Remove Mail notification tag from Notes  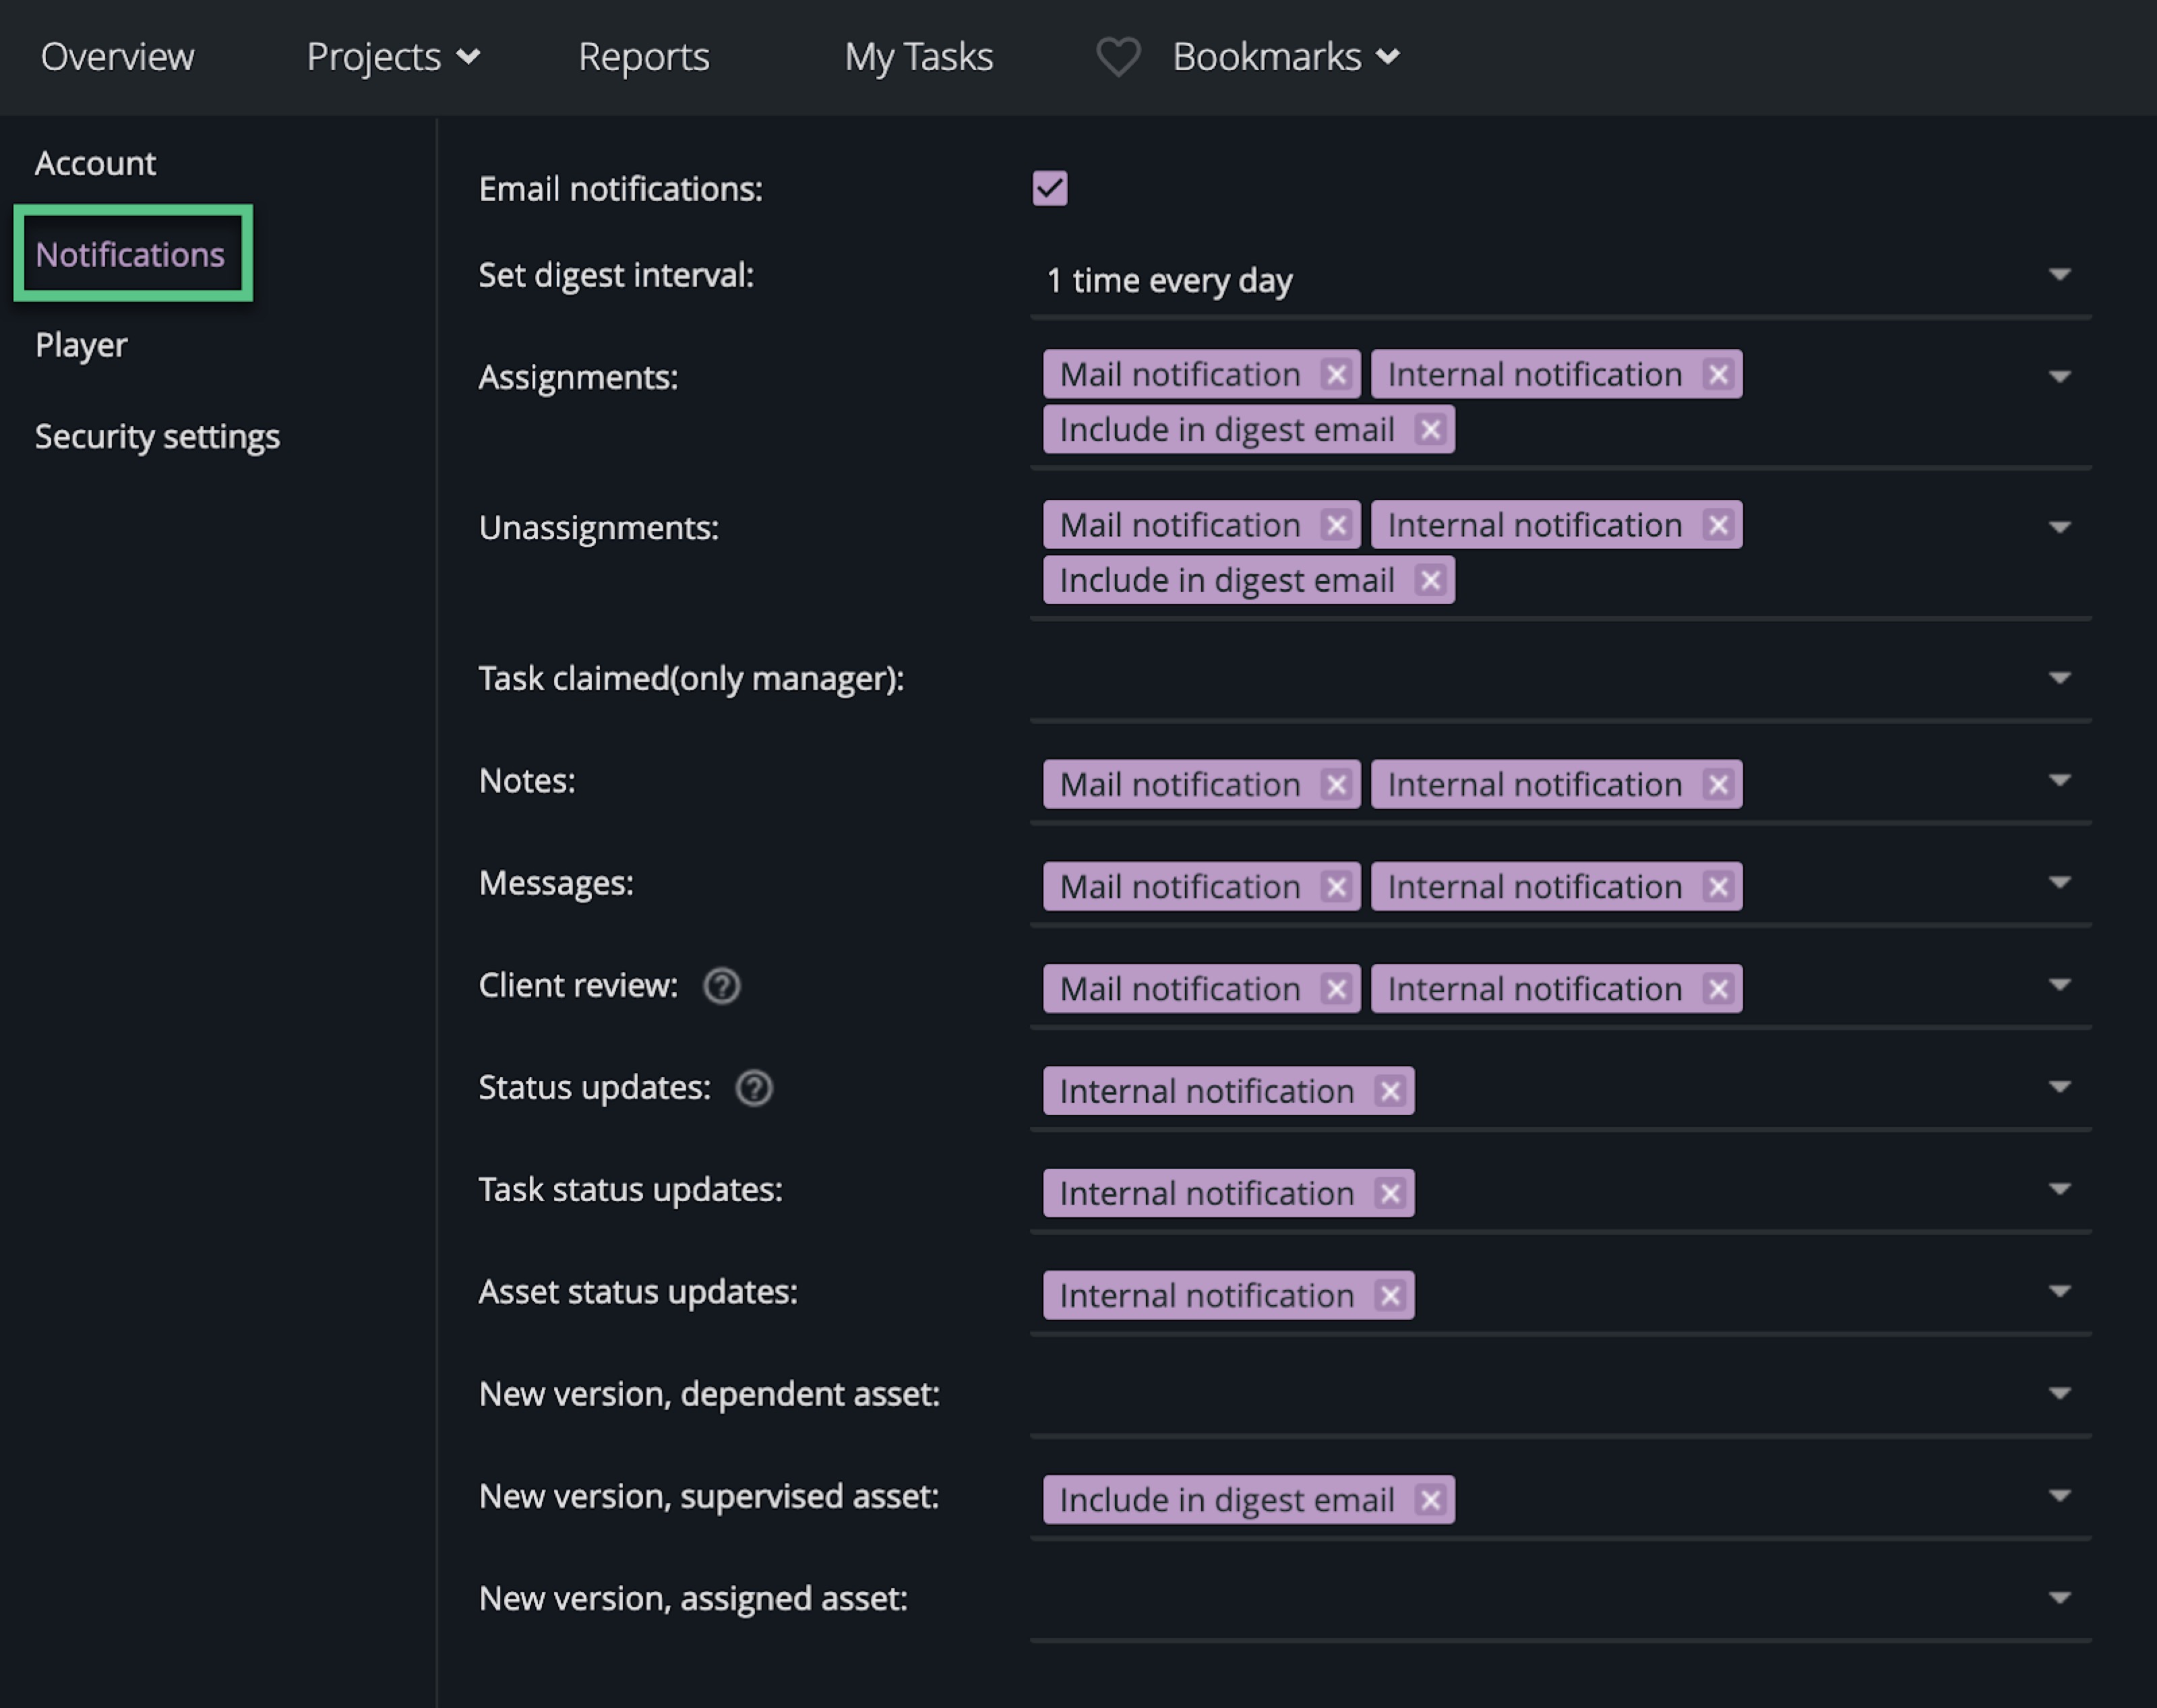pos(1336,785)
